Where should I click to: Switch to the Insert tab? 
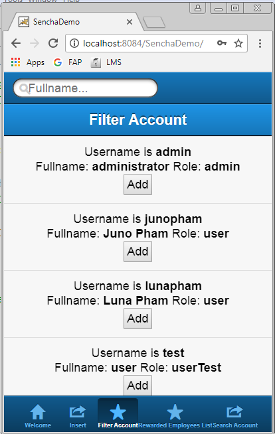point(78,415)
